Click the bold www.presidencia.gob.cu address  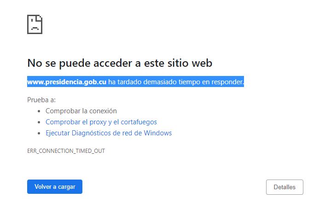(67, 82)
